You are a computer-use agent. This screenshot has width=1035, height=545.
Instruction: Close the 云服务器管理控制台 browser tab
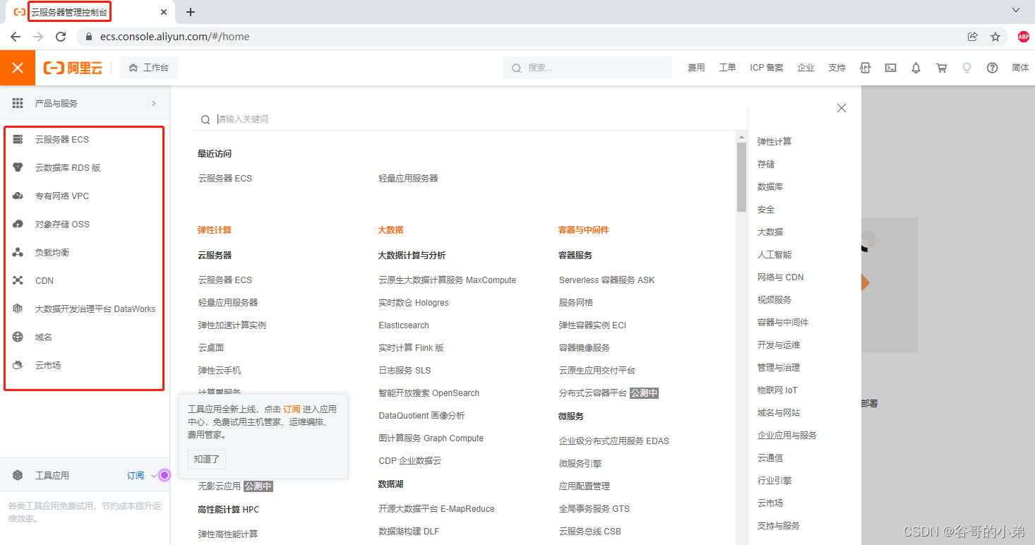[x=164, y=12]
